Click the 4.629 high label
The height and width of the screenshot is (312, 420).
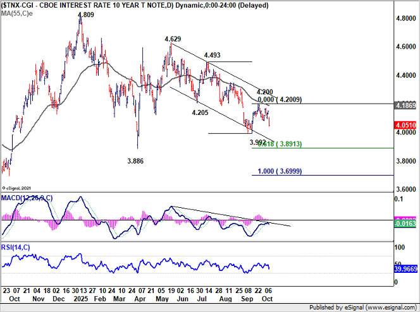pyautogui.click(x=173, y=39)
